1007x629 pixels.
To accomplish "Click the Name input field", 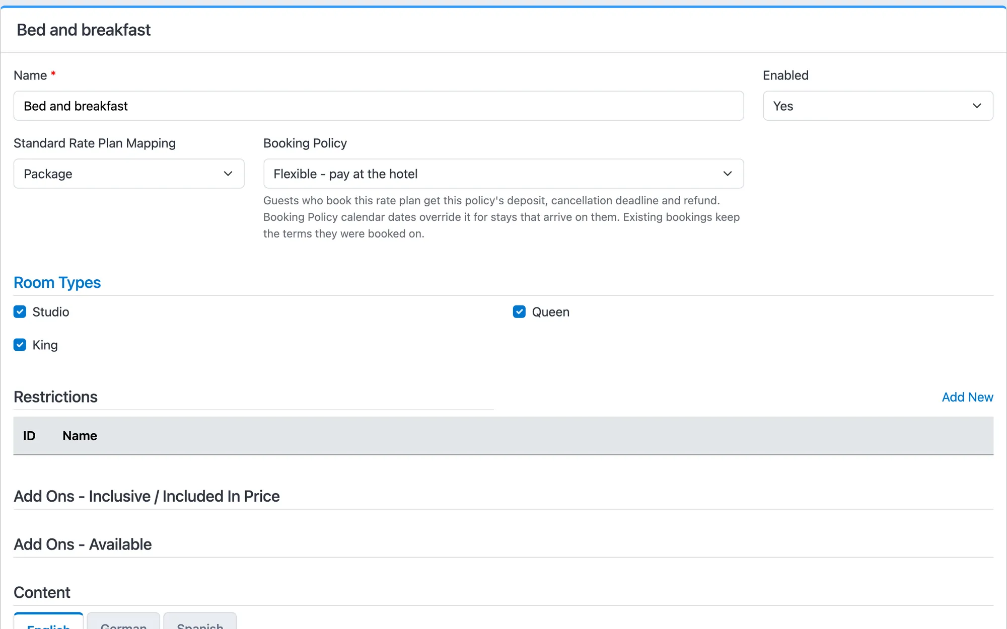I will point(379,106).
